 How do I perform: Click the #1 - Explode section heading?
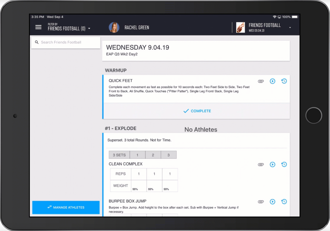(121, 128)
